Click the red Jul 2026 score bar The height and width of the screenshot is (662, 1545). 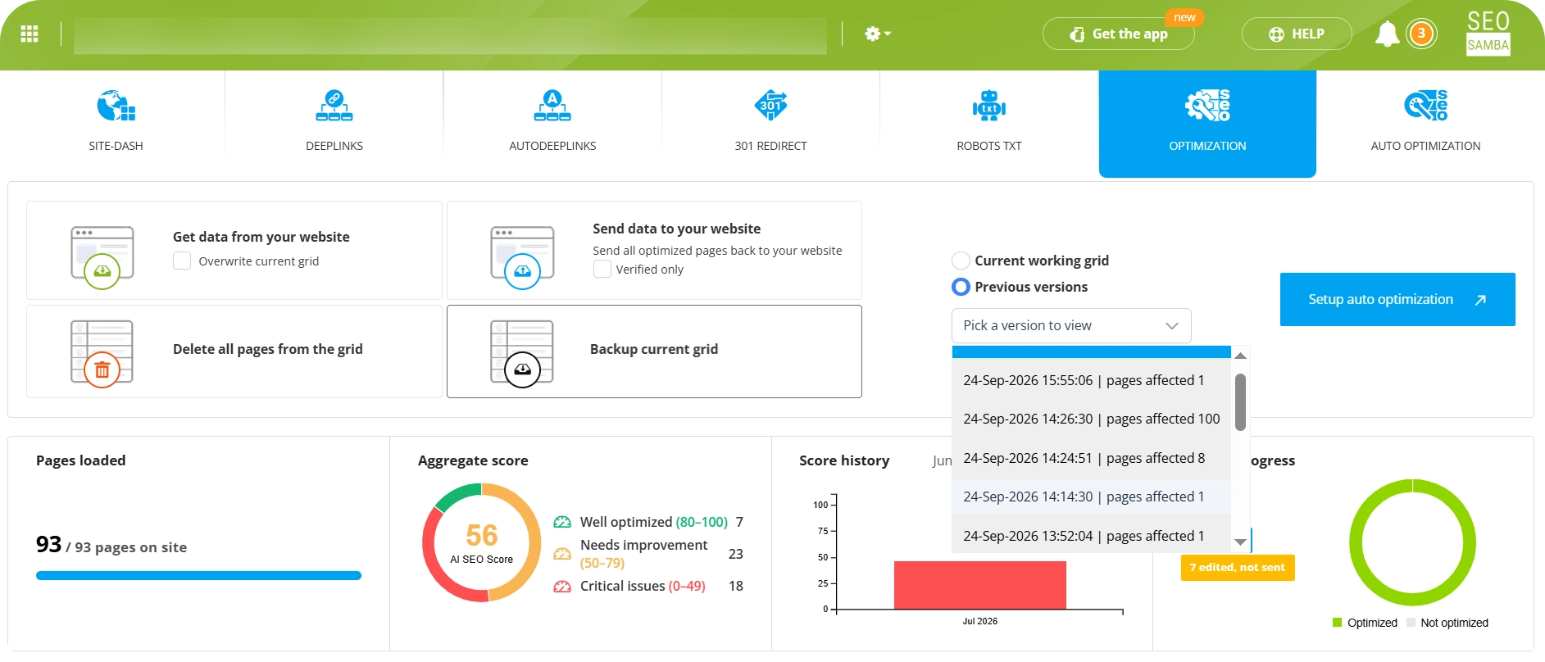979,585
